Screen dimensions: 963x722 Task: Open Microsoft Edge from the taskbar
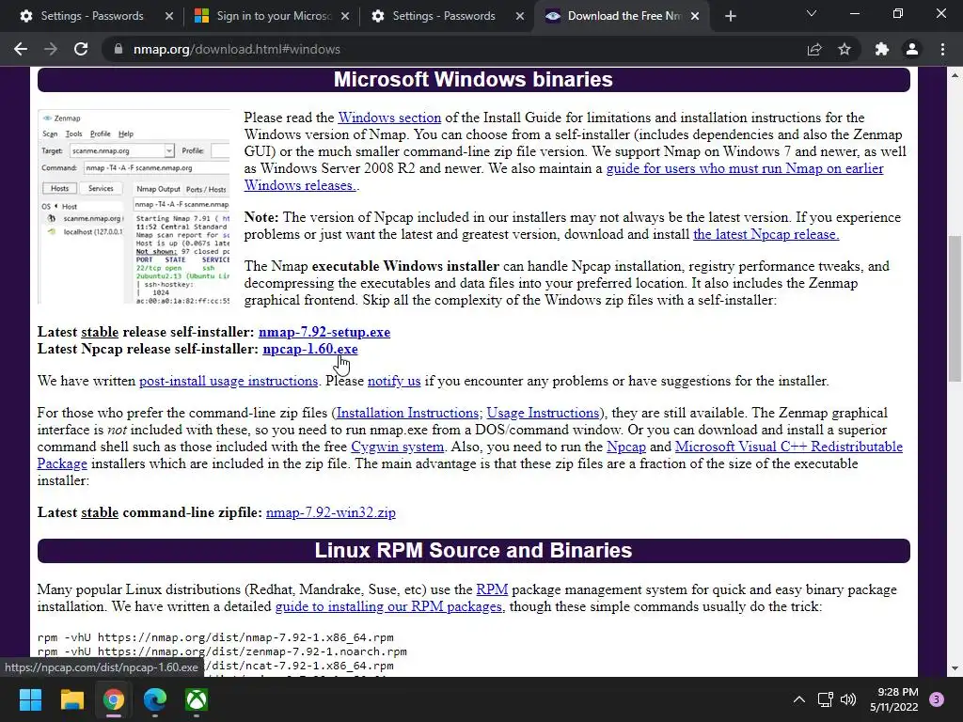(155, 699)
